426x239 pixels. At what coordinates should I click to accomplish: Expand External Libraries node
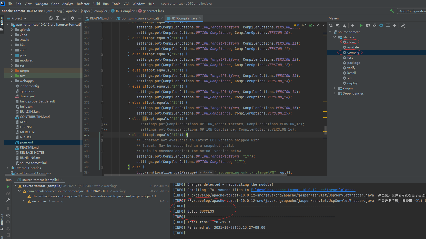pos(7,168)
